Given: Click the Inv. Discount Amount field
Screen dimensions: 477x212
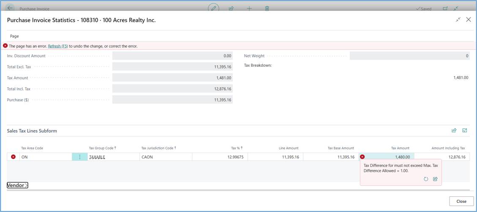Looking at the screenshot, I should [x=172, y=56].
